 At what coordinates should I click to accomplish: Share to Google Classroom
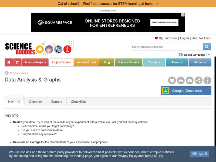[186, 91]
